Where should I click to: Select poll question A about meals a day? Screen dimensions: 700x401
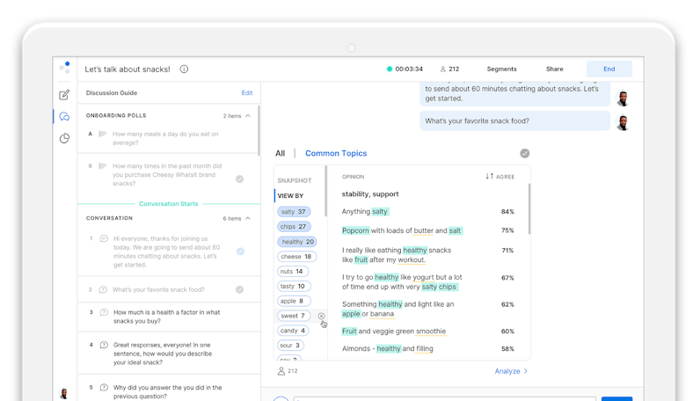pyautogui.click(x=167, y=138)
